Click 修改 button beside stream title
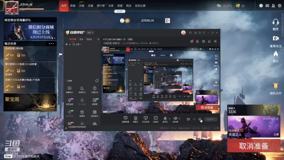Screen dimensions: 284x160 pyautogui.click(x=130, y=39)
